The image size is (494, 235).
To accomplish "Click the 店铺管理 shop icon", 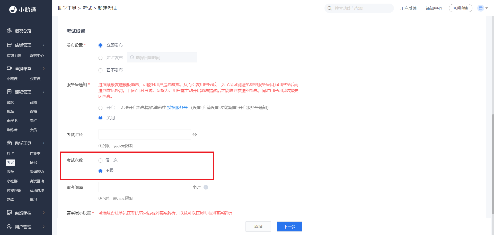I will (x=9, y=45).
